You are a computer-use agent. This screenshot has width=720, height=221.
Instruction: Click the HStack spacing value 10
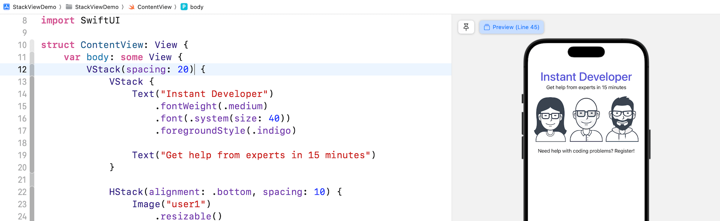[319, 192]
